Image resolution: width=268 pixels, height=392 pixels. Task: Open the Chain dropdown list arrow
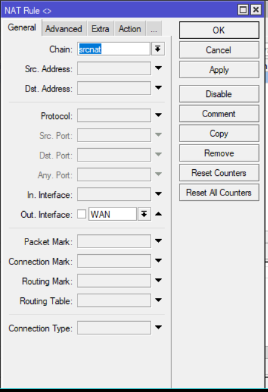click(x=157, y=49)
